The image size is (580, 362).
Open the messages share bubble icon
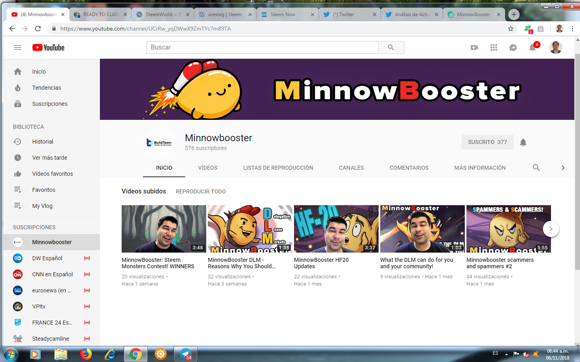(x=513, y=47)
